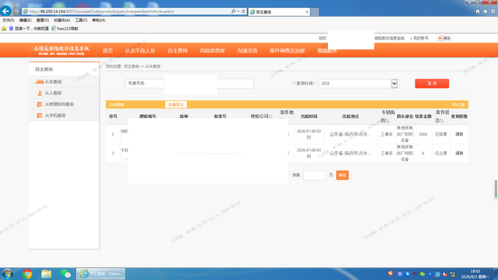Open the Windows Start button
498x280 pixels.
pyautogui.click(x=8, y=274)
